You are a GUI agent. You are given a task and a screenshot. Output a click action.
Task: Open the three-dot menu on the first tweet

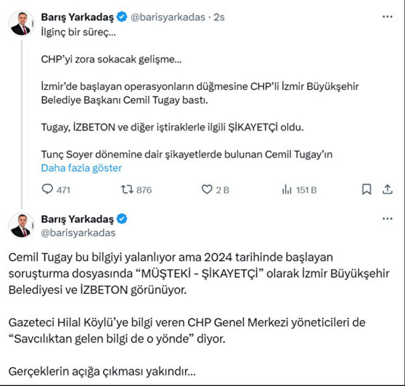coord(388,17)
